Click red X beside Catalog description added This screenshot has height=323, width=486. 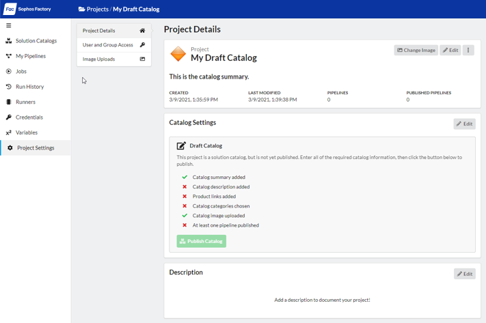click(x=185, y=186)
